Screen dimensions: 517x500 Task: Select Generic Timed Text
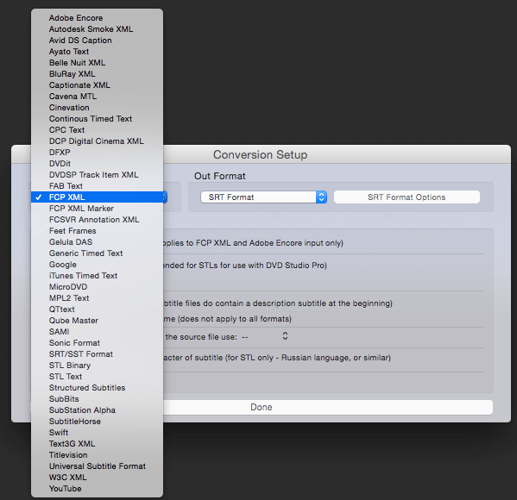click(x=97, y=253)
